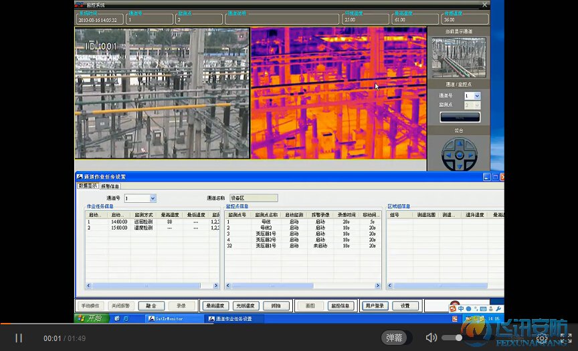Click the red S tray icon
Image resolution: width=578 pixels, height=351 pixels.
(x=455, y=319)
